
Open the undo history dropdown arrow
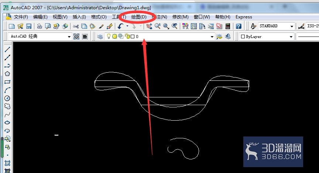click(127, 26)
